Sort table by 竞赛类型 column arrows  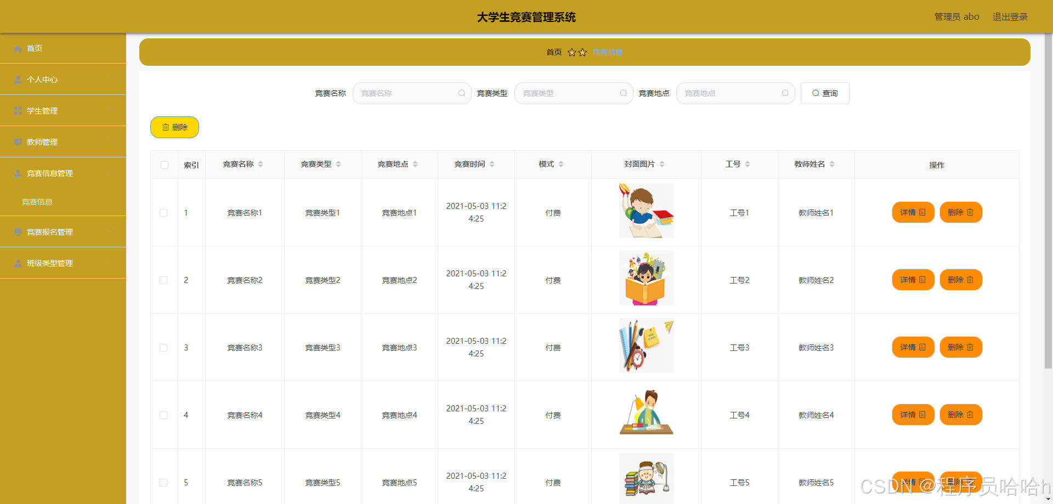click(338, 164)
